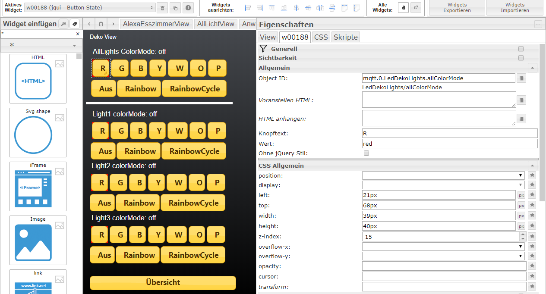
Task: Enable the Ohne jQuery Stil checkbox
Action: tap(366, 153)
